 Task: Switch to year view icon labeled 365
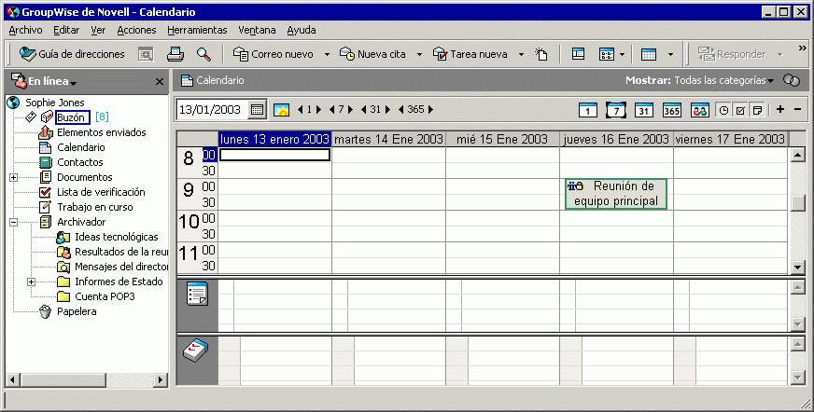[672, 110]
